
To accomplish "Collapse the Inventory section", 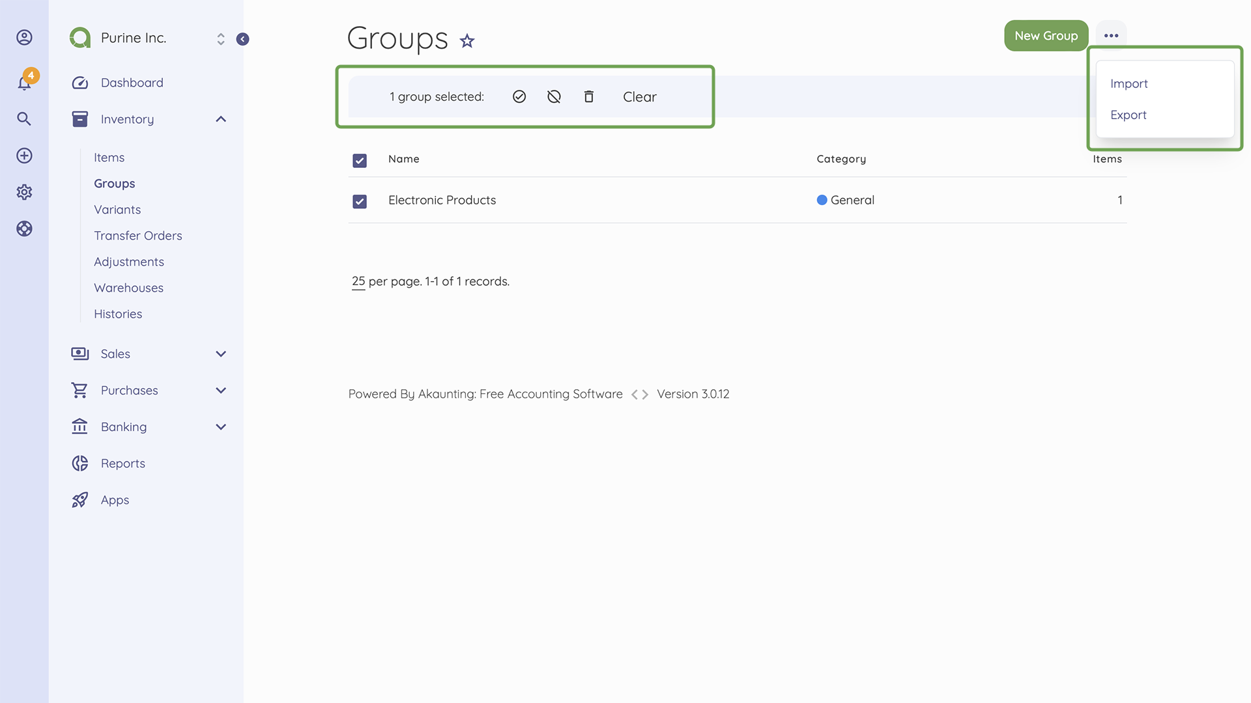I will pos(221,119).
